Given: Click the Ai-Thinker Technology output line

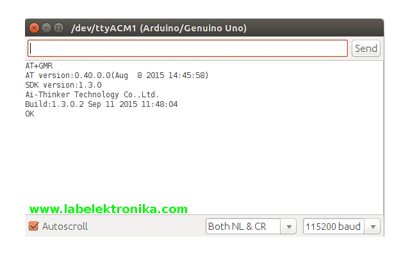Looking at the screenshot, I should click(x=92, y=95).
